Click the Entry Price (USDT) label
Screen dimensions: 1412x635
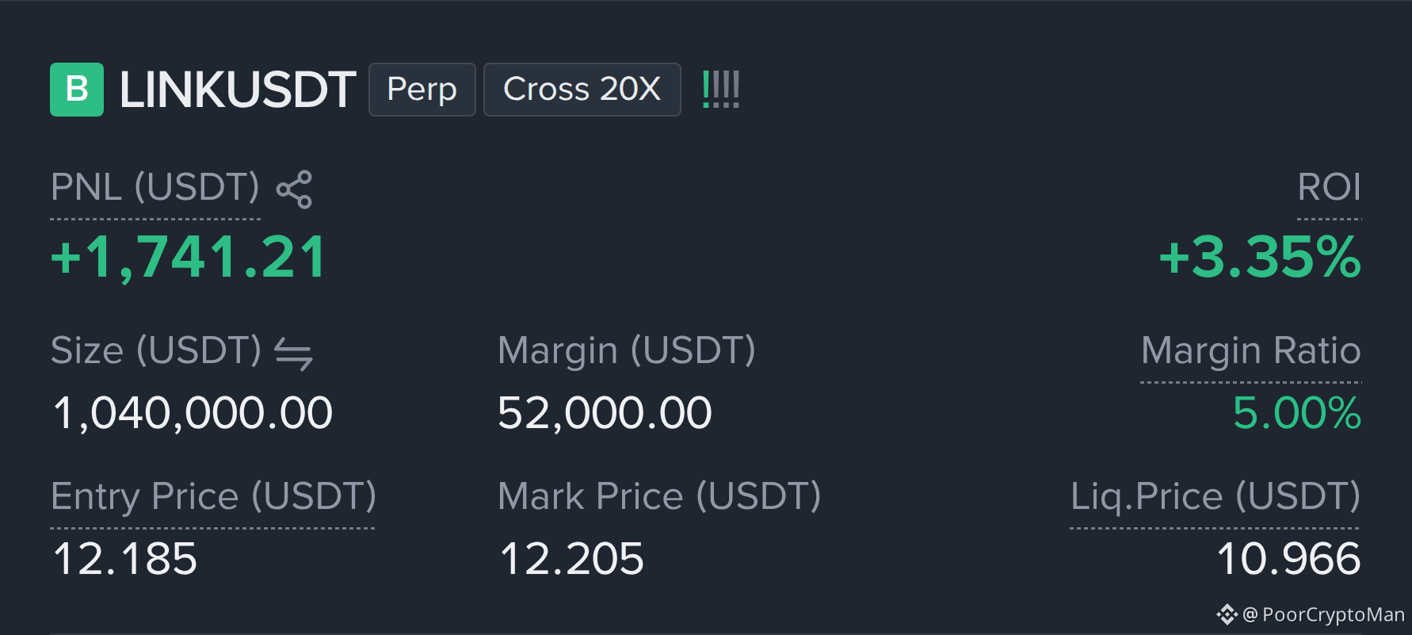[213, 497]
